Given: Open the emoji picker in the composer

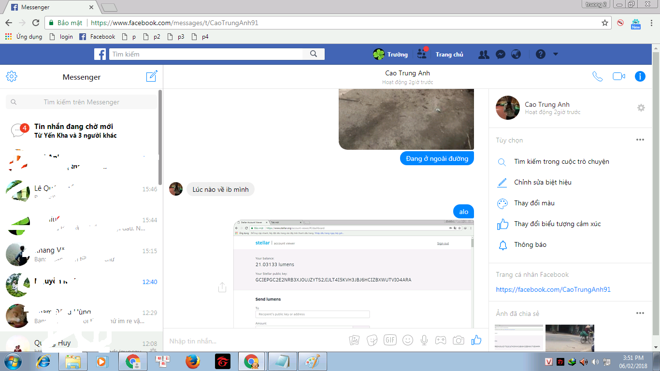Looking at the screenshot, I should 408,340.
